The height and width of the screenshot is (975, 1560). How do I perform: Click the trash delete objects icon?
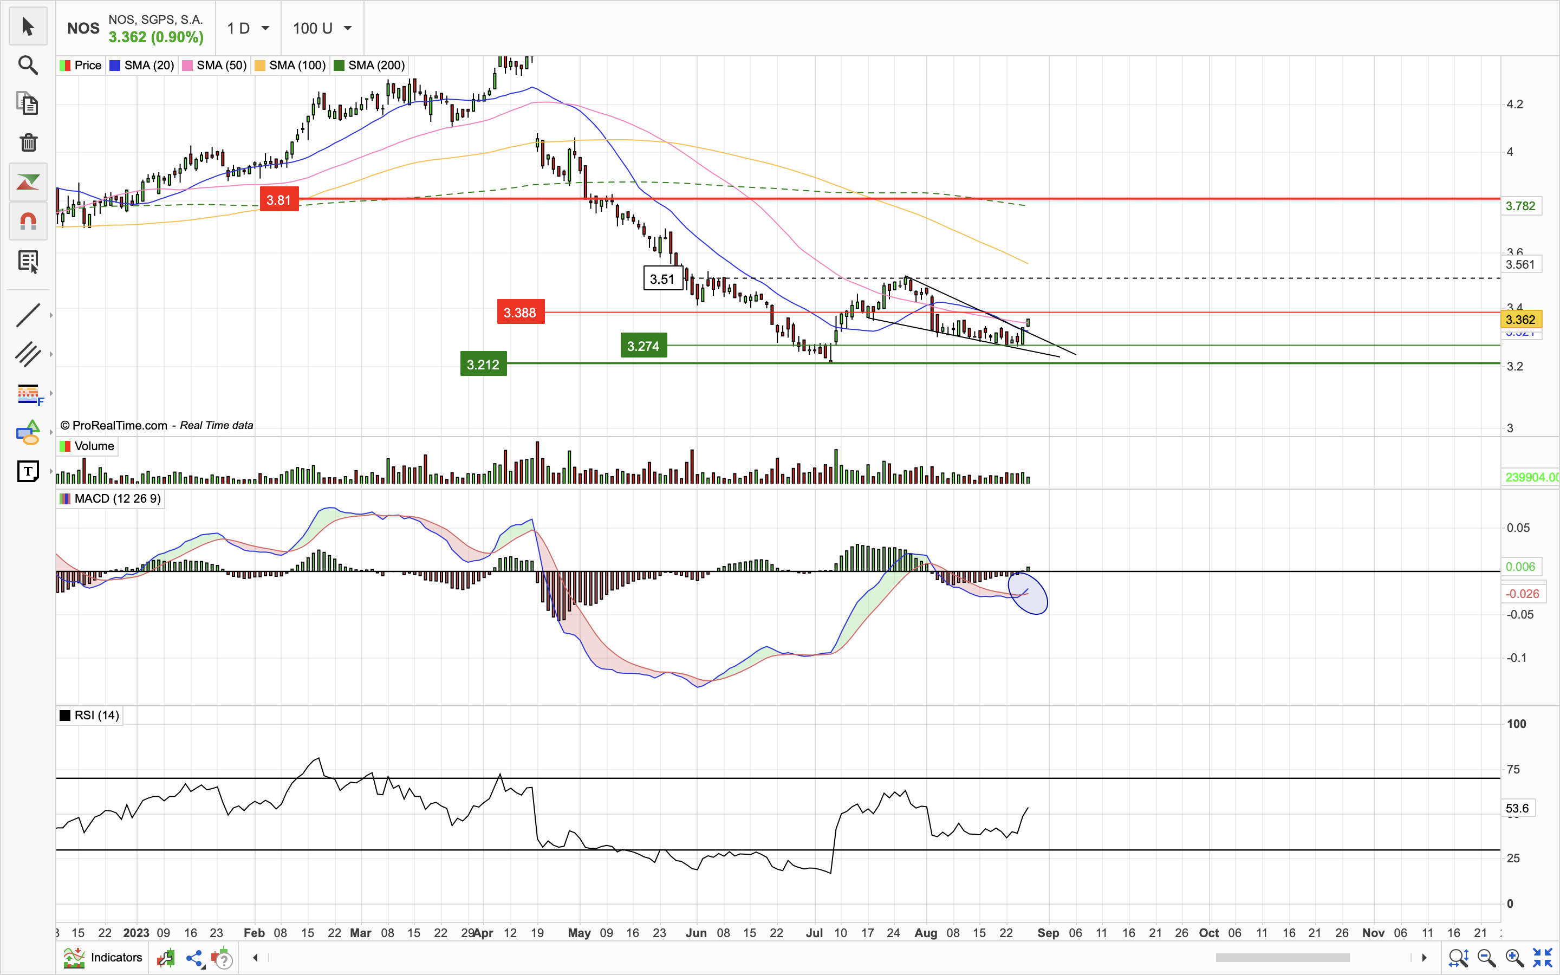(28, 142)
